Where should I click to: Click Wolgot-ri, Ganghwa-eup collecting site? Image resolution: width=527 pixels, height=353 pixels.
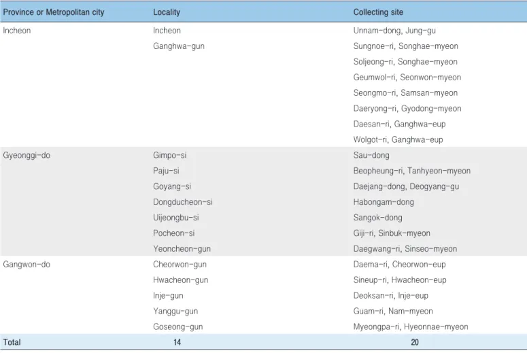pyautogui.click(x=398, y=140)
